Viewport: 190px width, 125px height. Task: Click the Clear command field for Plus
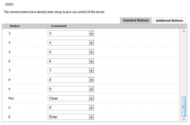68,98
